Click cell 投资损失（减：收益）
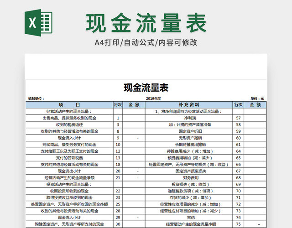The image size is (292, 228). tap(189, 184)
